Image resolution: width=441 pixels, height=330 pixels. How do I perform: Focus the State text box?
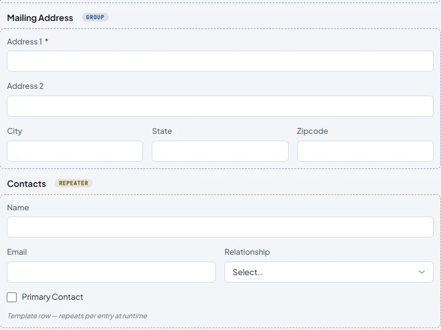tap(220, 151)
